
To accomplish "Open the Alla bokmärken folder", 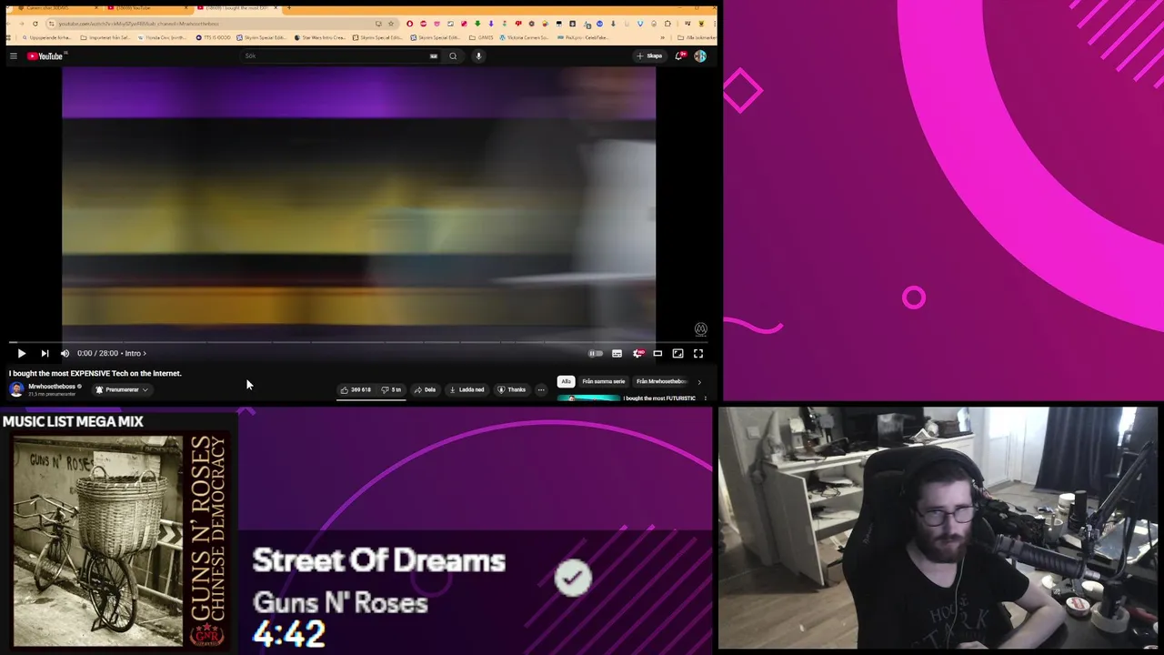I will [697, 38].
